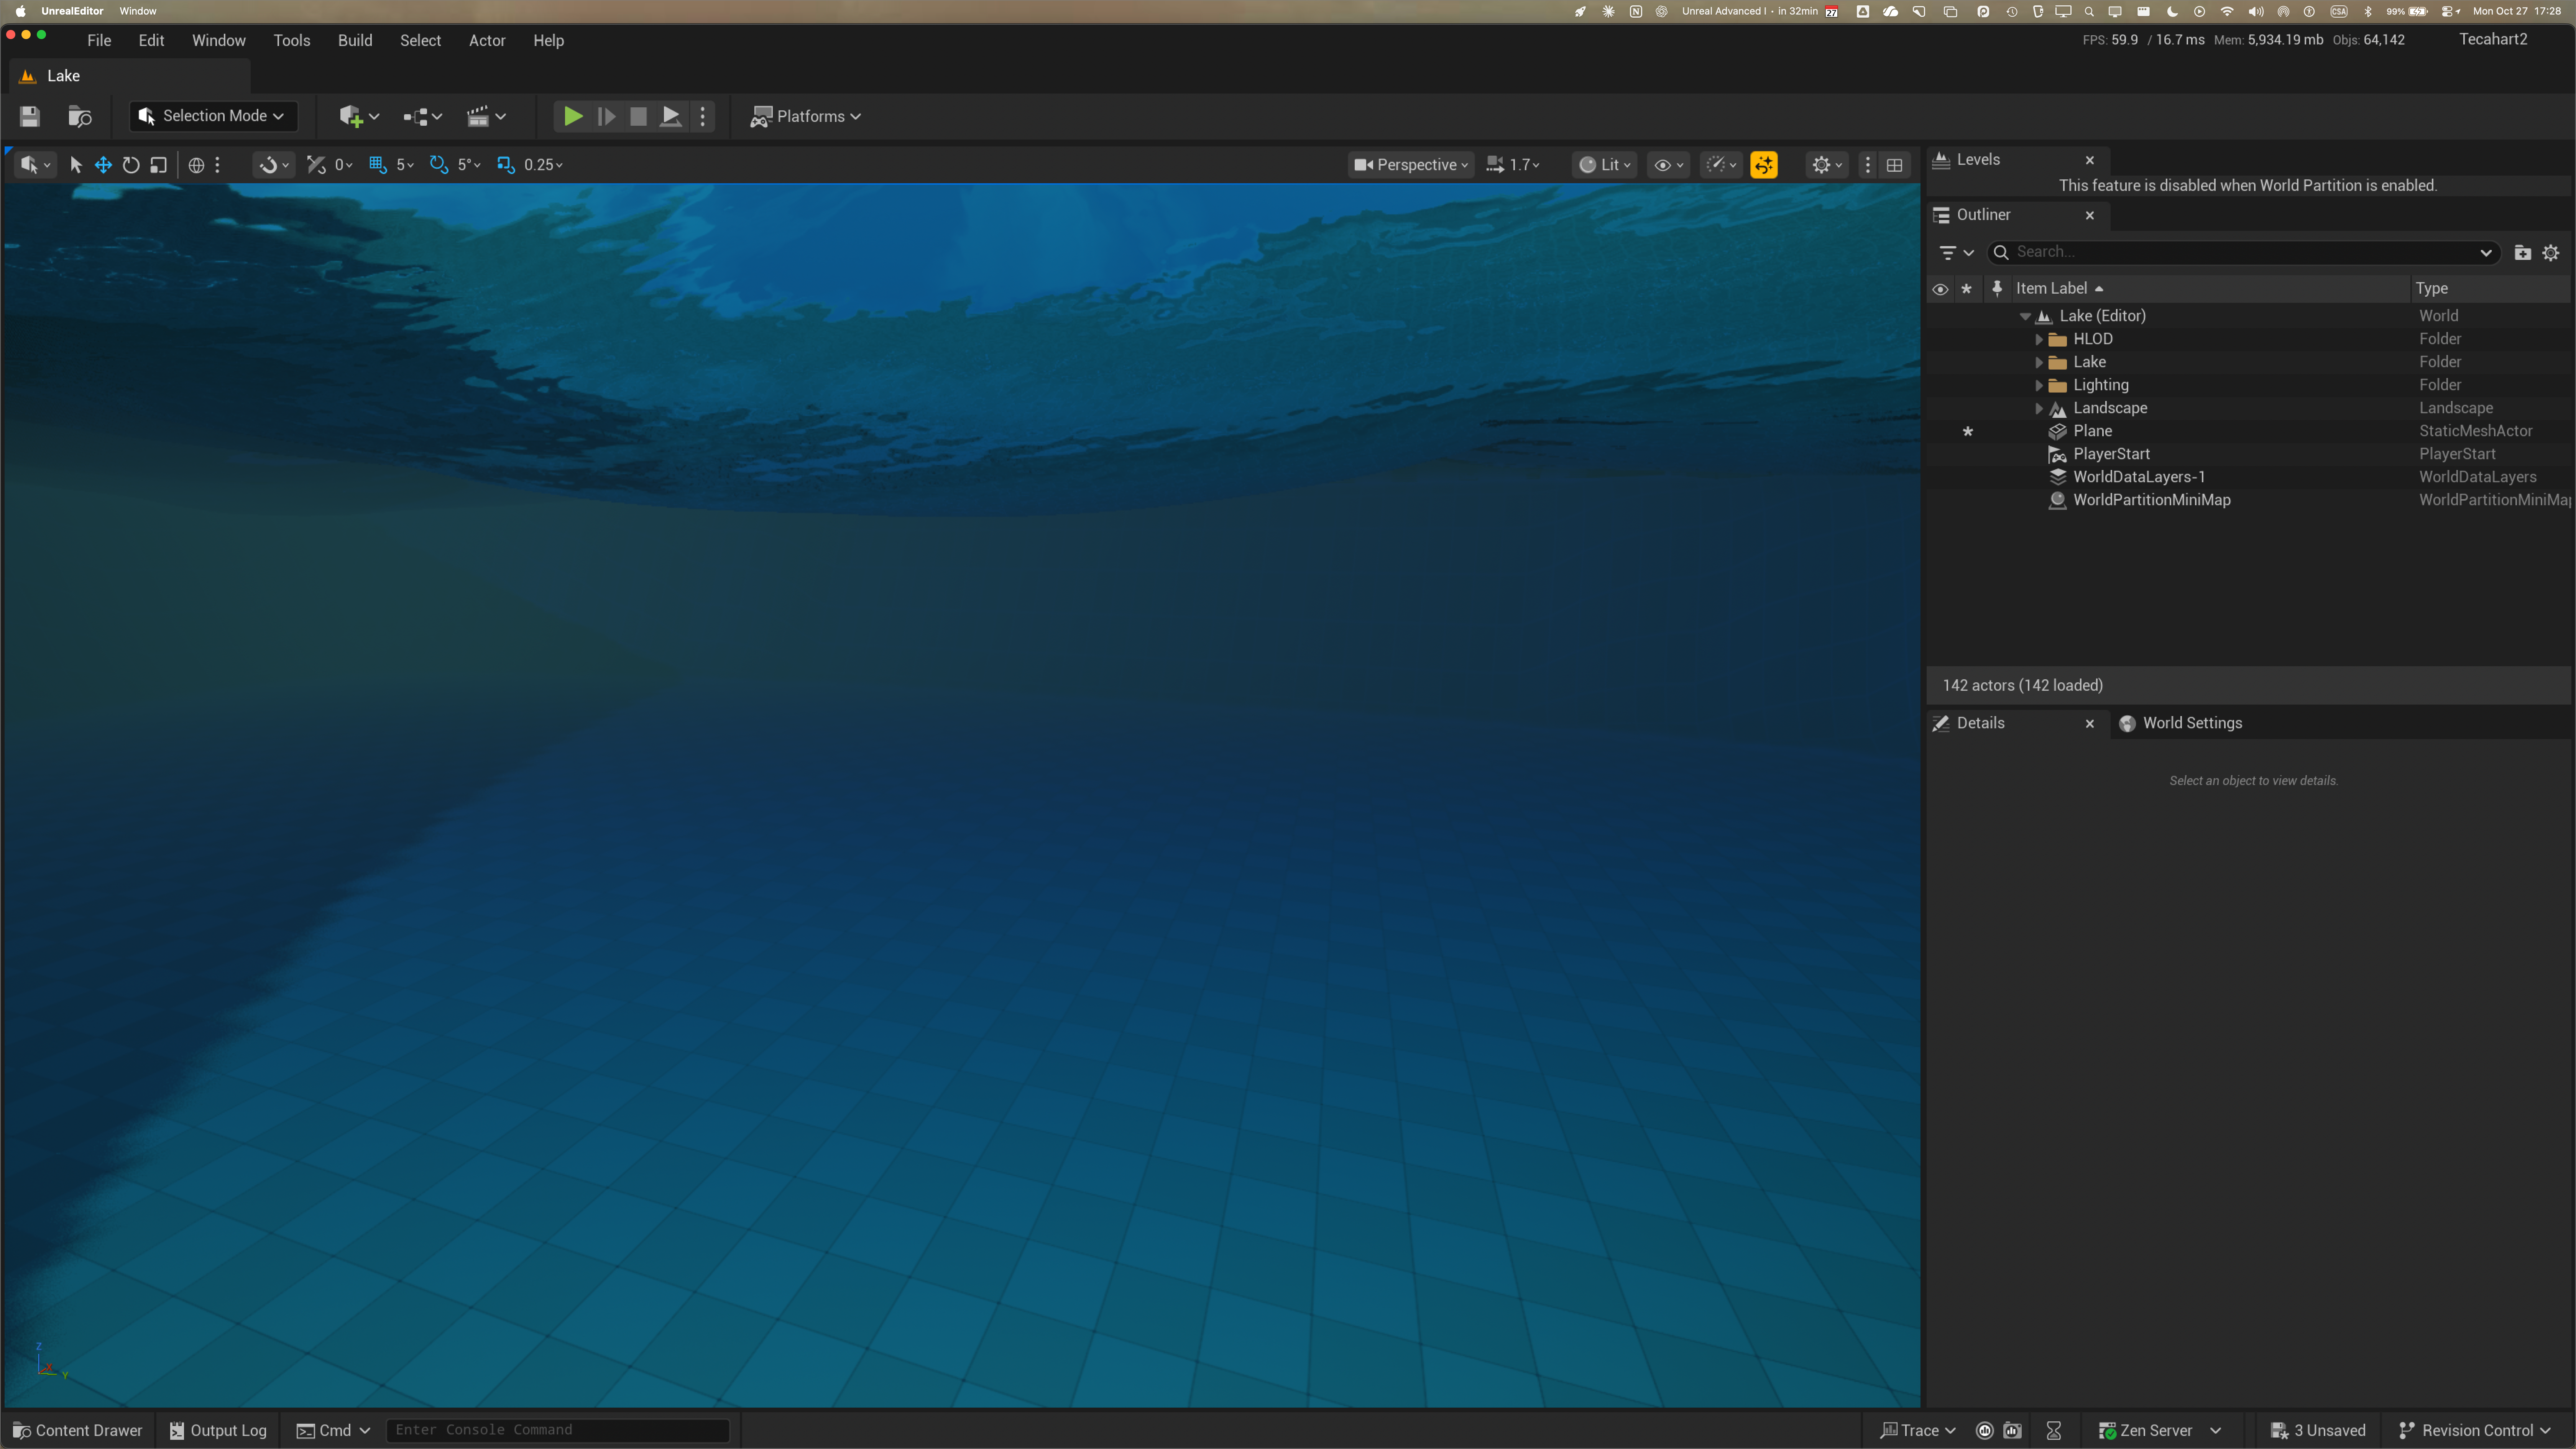Open the Platforms dropdown
The image size is (2576, 1449).
point(806,116)
